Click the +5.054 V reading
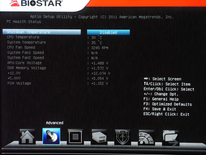The width and height of the screenshot is (206, 155). pos(100,79)
